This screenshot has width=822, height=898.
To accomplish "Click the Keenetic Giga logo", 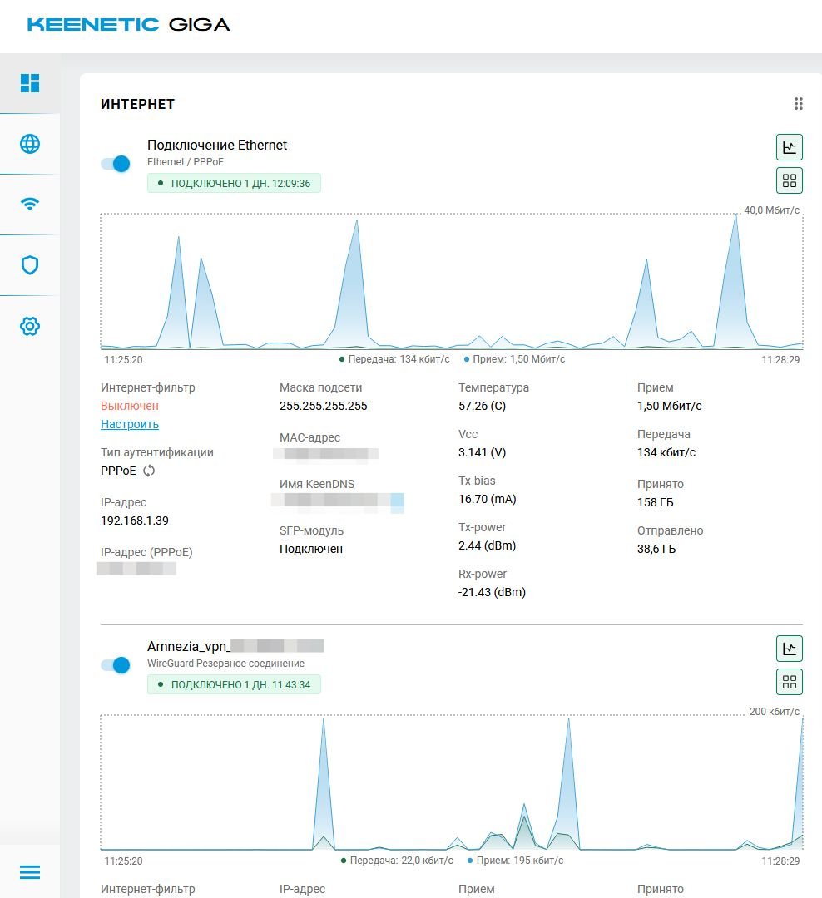I will coord(129,25).
